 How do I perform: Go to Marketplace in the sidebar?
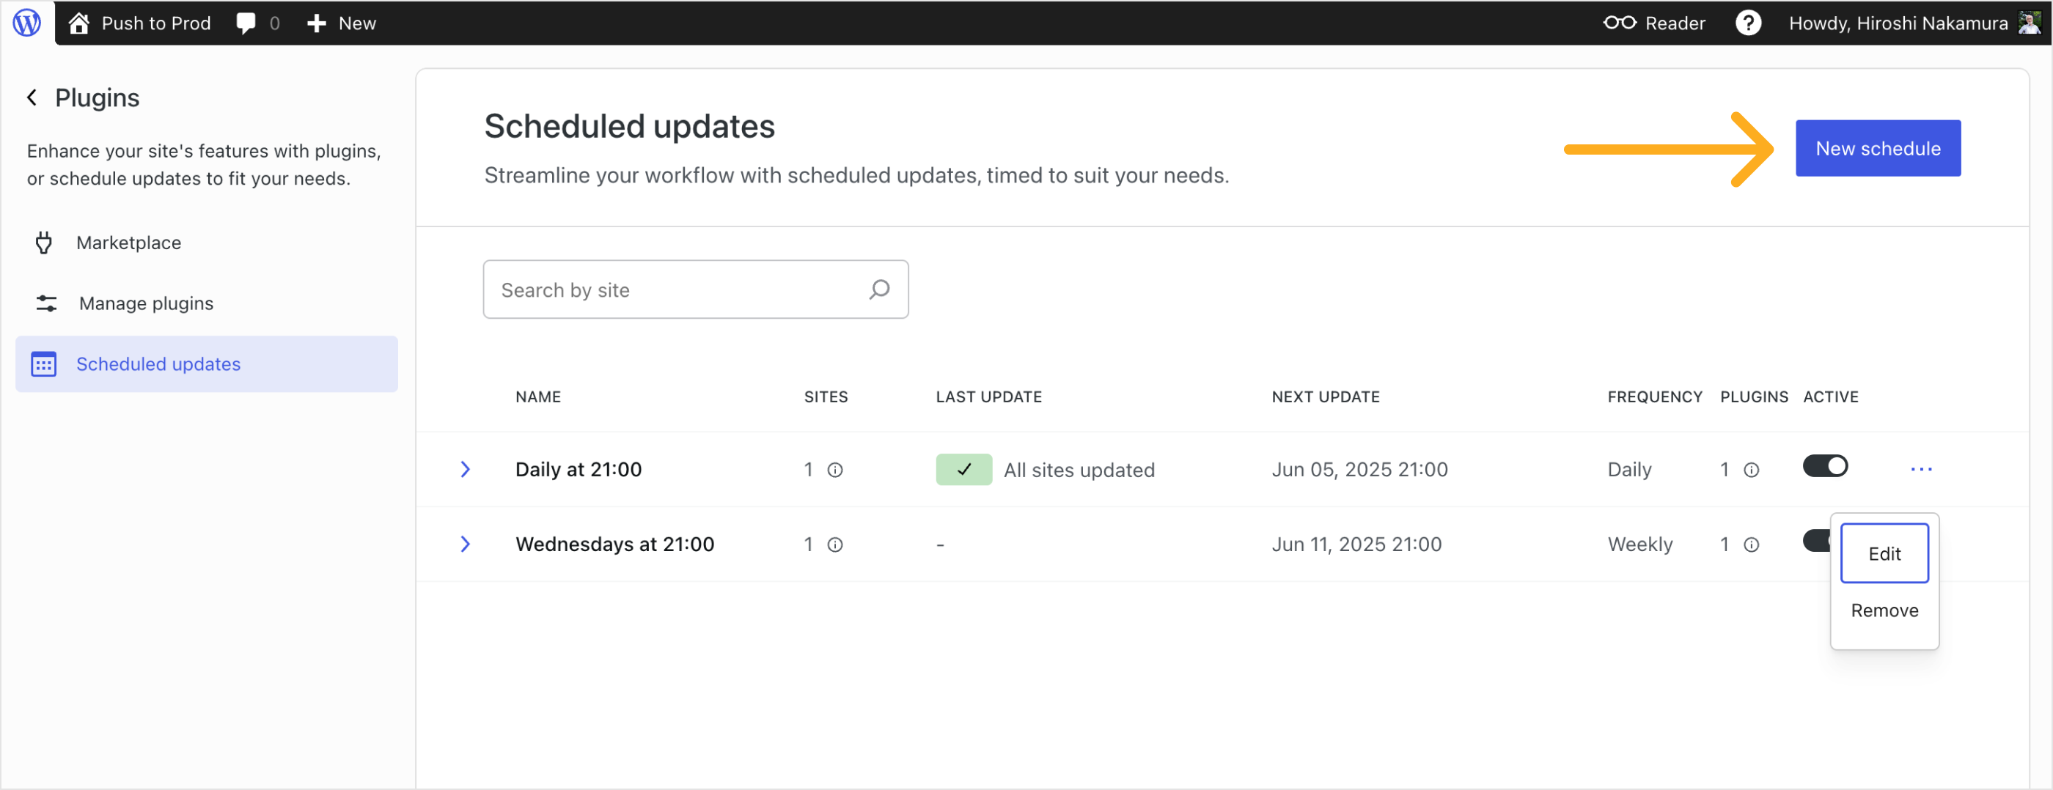[x=128, y=243]
